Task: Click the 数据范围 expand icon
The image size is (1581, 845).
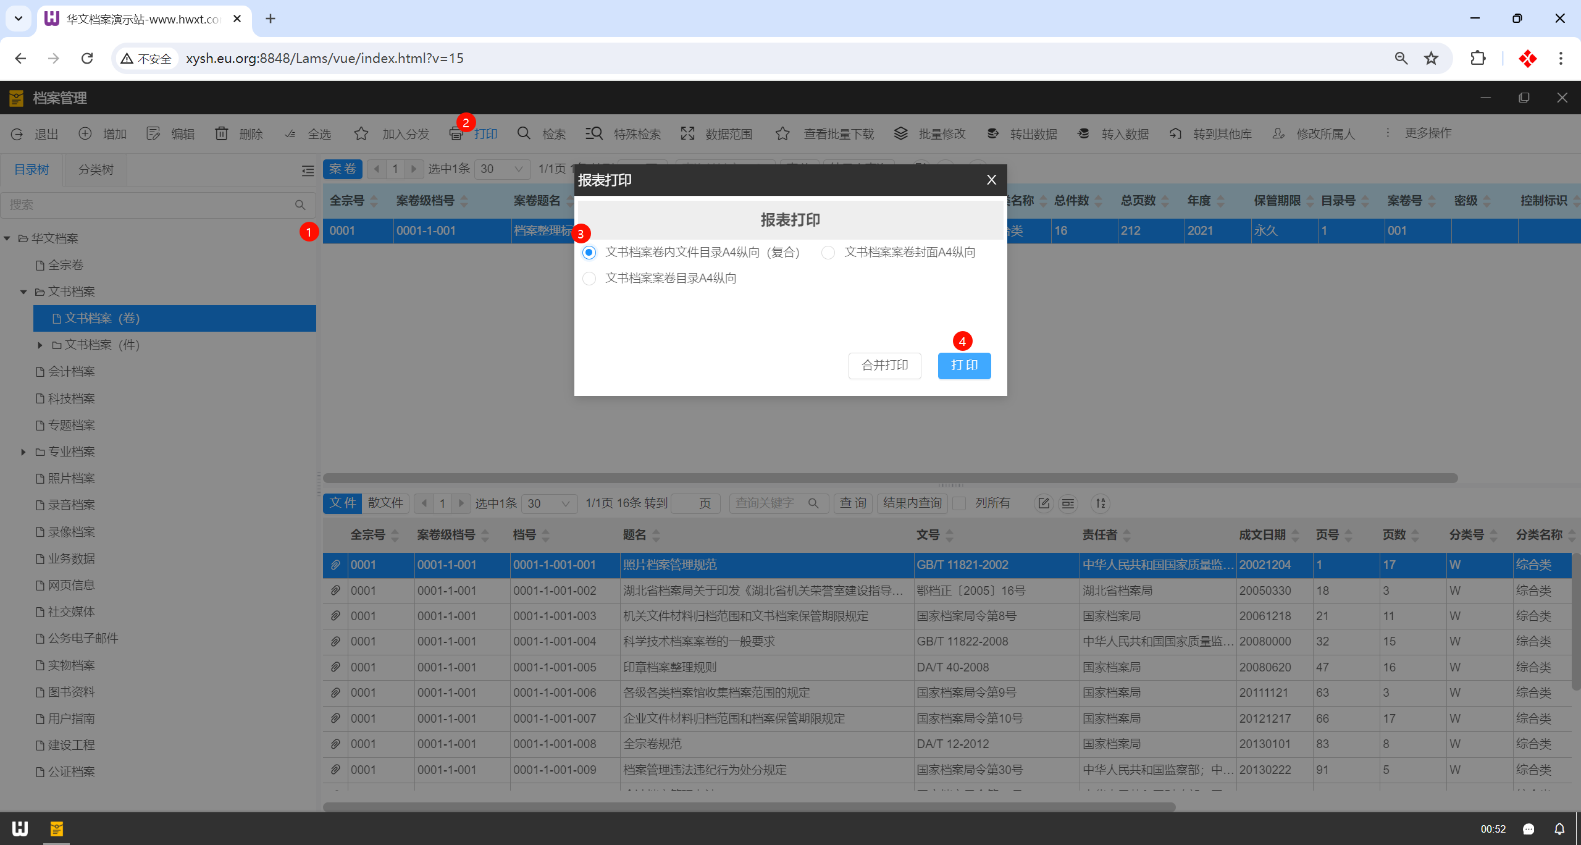Action: 687,133
